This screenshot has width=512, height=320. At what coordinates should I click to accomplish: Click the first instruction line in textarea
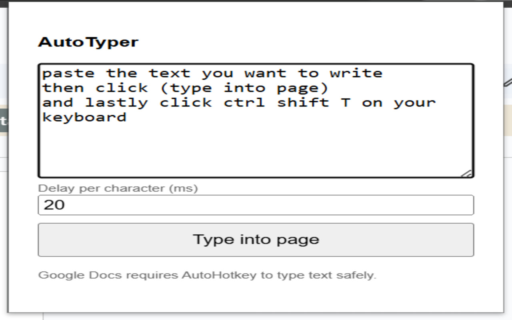click(x=212, y=72)
